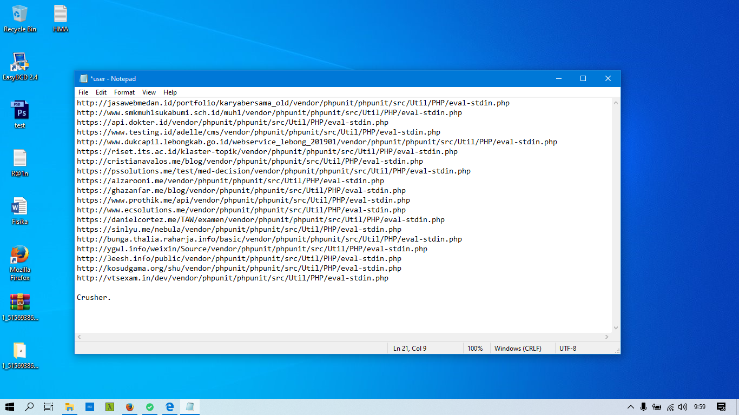
Task: Click the vtsexam.in URL line
Action: point(233,278)
